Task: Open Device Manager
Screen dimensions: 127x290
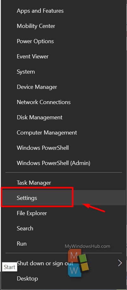Action: 63,87
